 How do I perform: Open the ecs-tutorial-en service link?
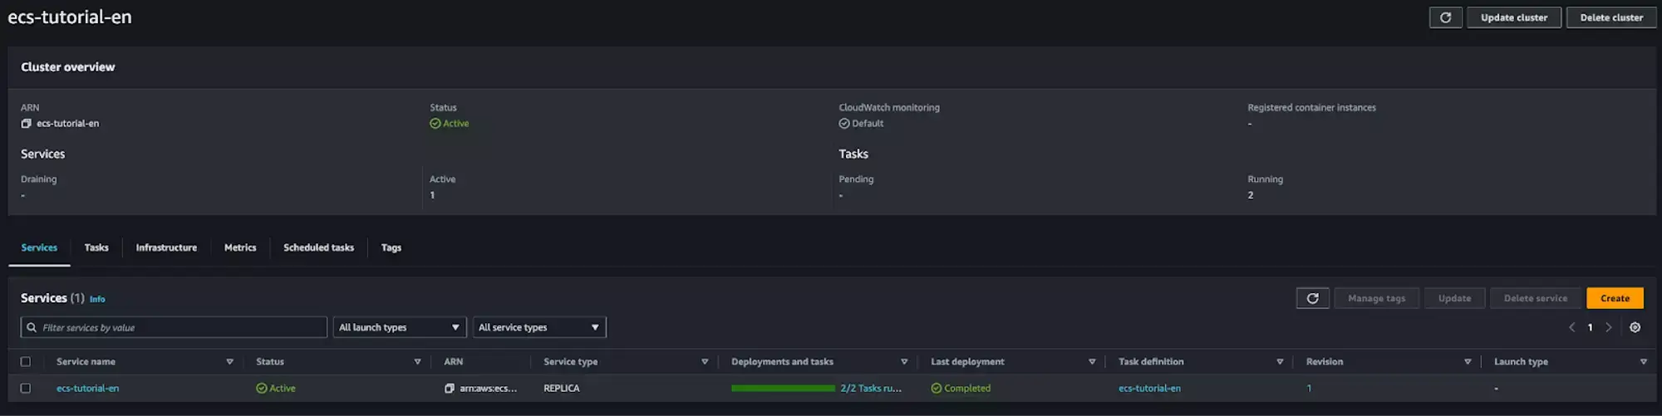[87, 389]
